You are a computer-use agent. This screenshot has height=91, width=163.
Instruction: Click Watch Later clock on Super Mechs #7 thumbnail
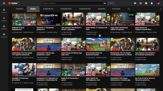(108, 15)
